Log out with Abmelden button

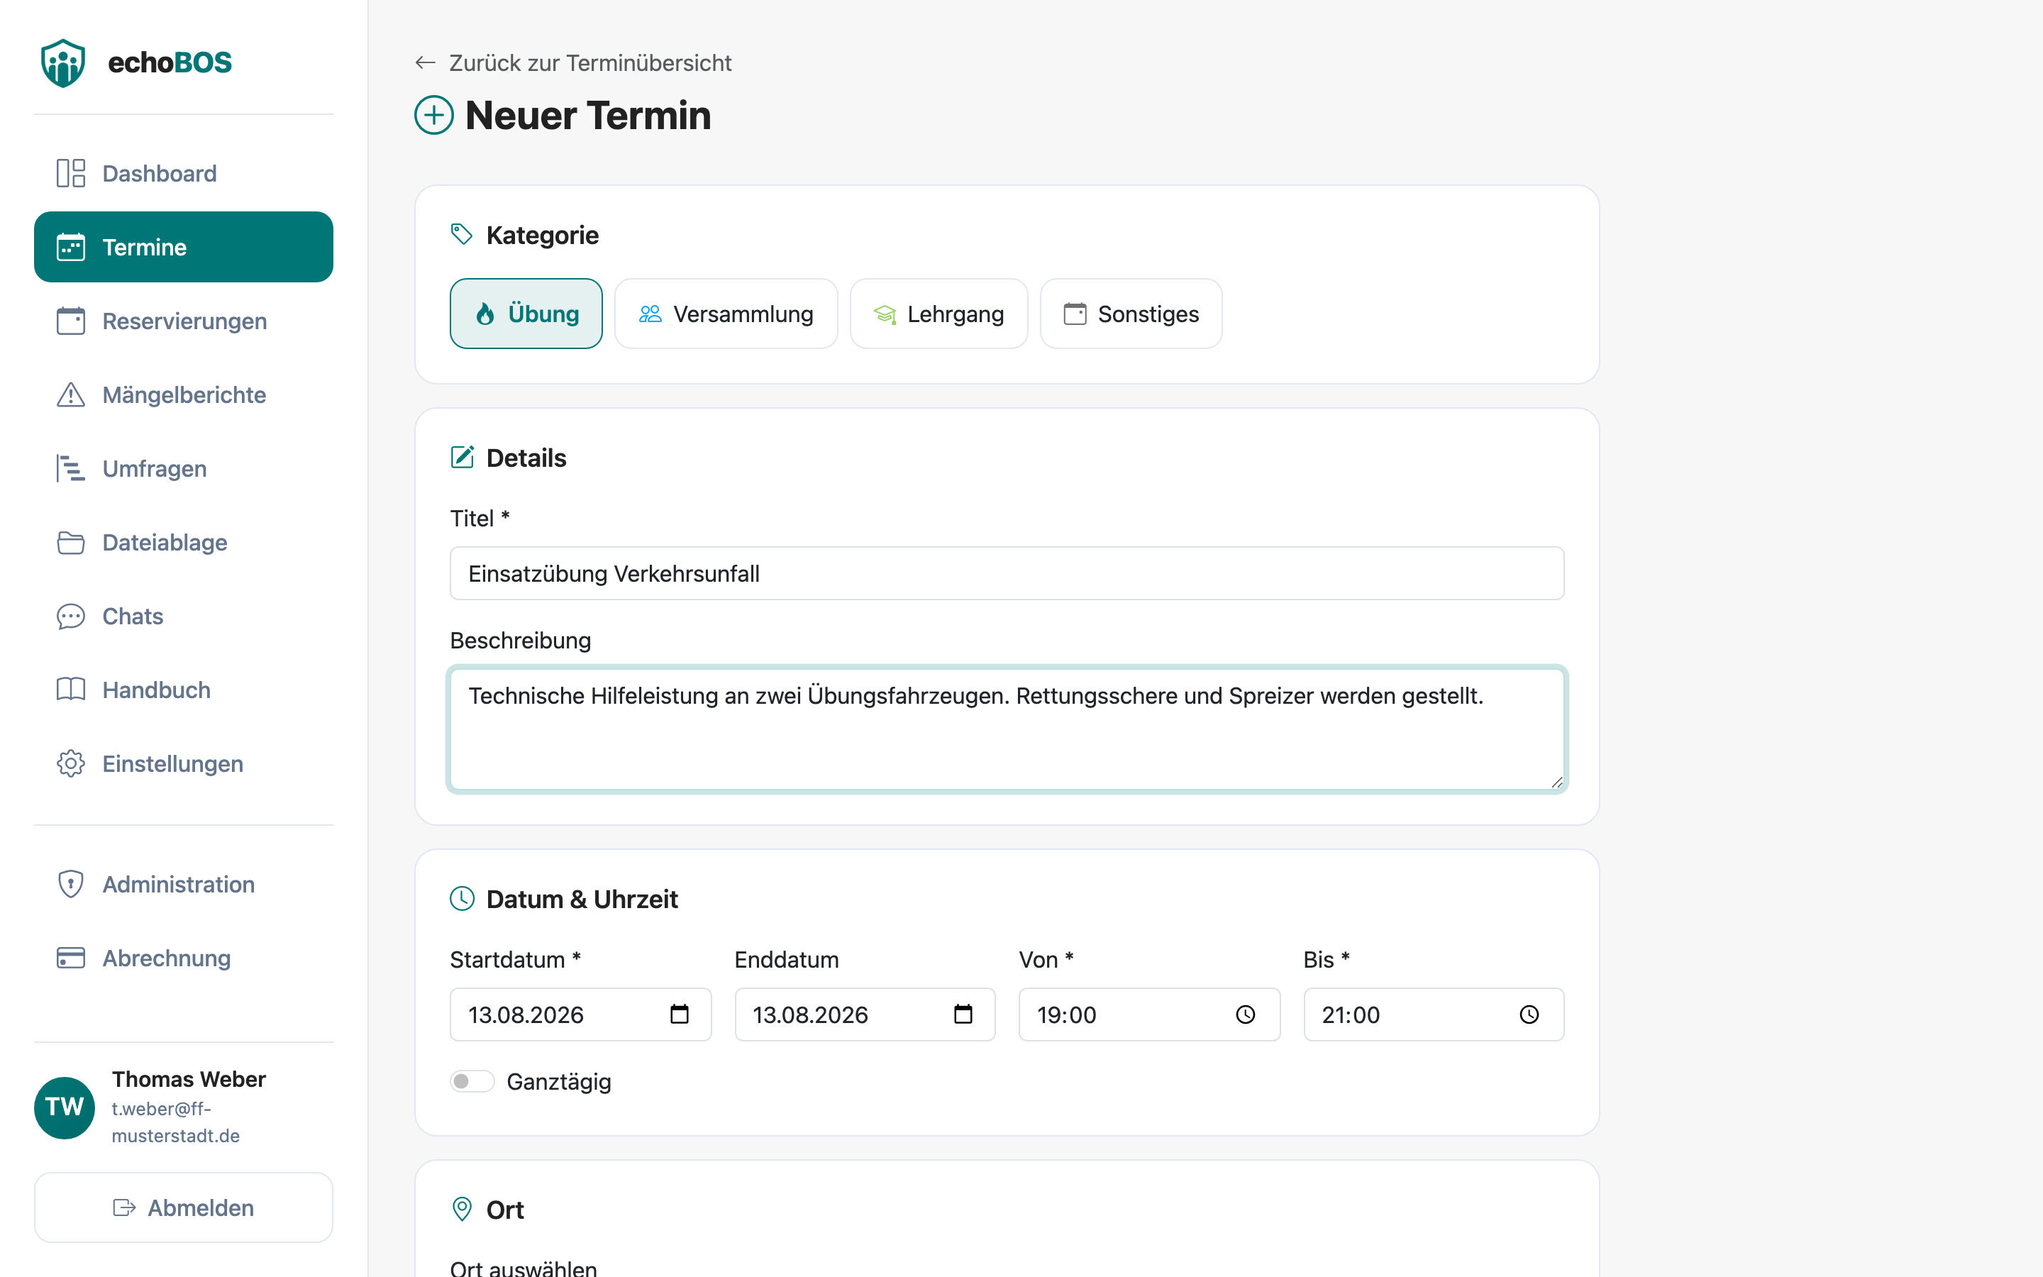click(183, 1207)
